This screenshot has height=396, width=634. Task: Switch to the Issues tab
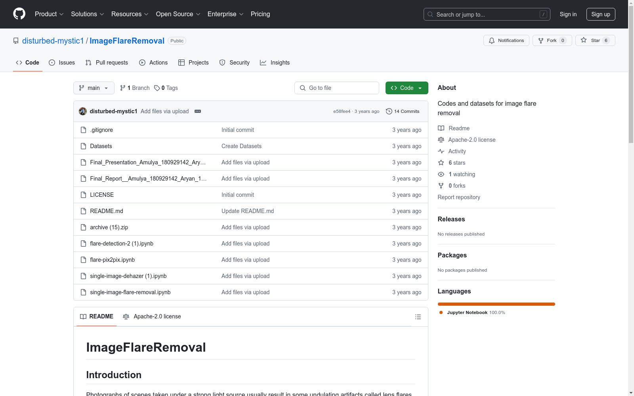pos(62,63)
